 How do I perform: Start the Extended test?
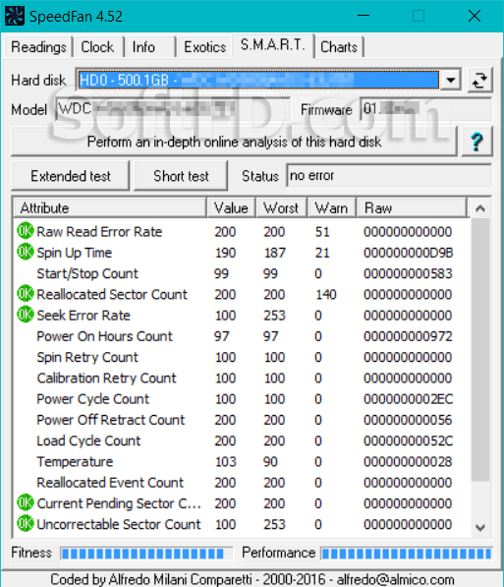(x=71, y=176)
